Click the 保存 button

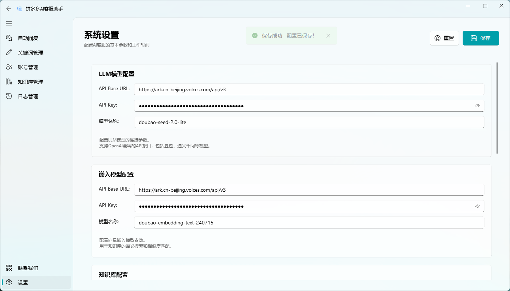[480, 38]
